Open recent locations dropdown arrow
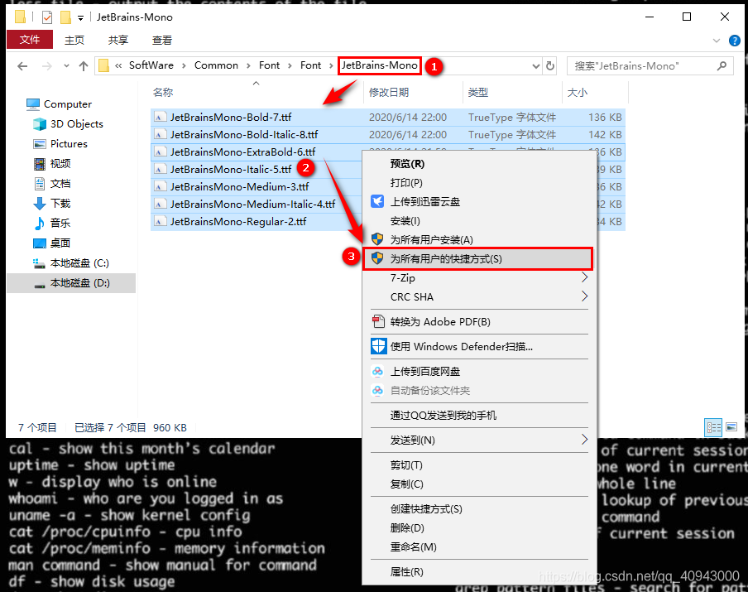 [x=66, y=66]
